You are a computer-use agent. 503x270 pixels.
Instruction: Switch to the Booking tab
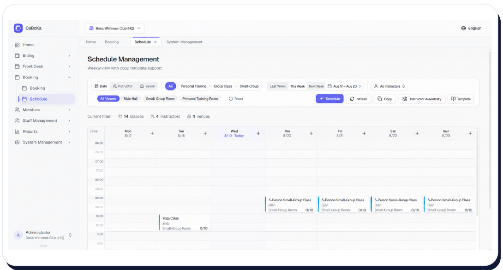(x=112, y=42)
